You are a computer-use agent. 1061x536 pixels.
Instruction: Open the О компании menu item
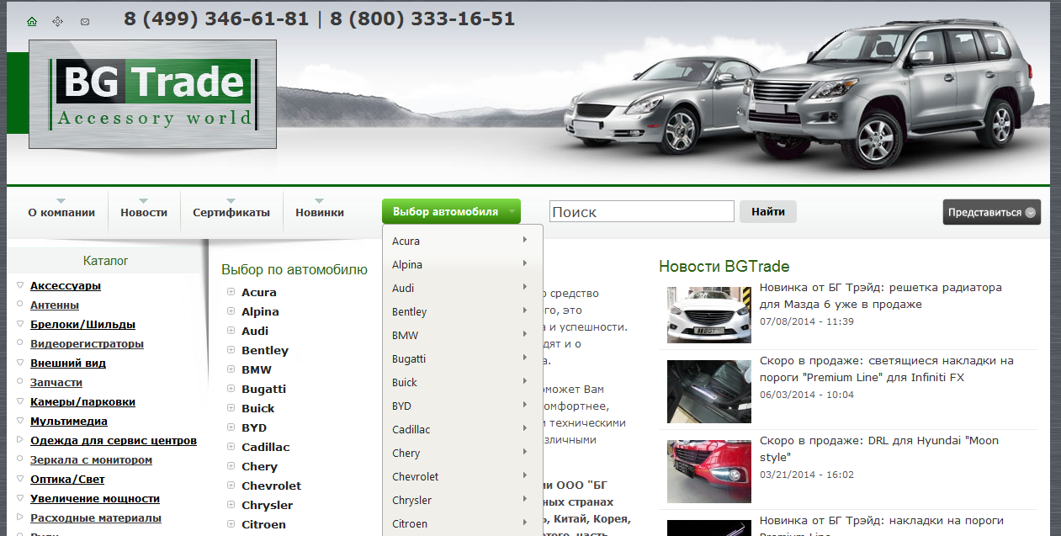tap(61, 213)
